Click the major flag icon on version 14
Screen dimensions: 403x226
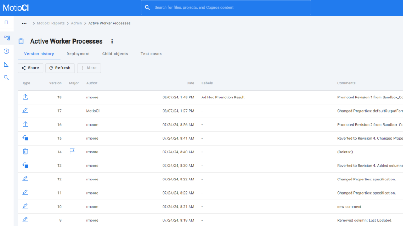(x=72, y=151)
